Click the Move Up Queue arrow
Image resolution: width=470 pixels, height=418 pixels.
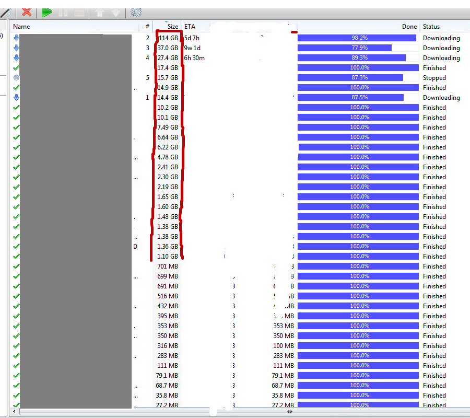point(100,13)
